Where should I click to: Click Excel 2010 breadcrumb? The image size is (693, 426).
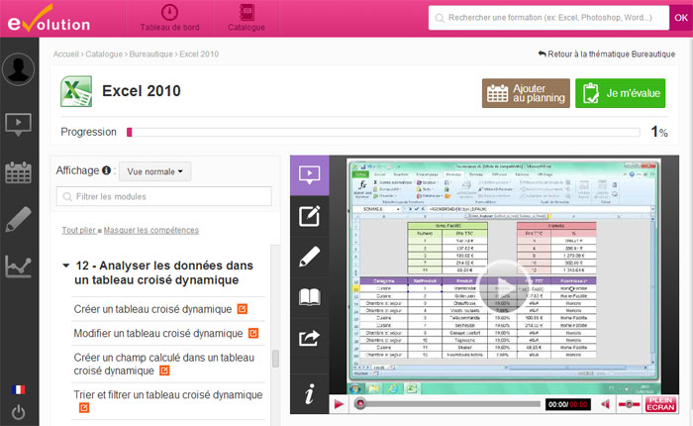point(199,53)
